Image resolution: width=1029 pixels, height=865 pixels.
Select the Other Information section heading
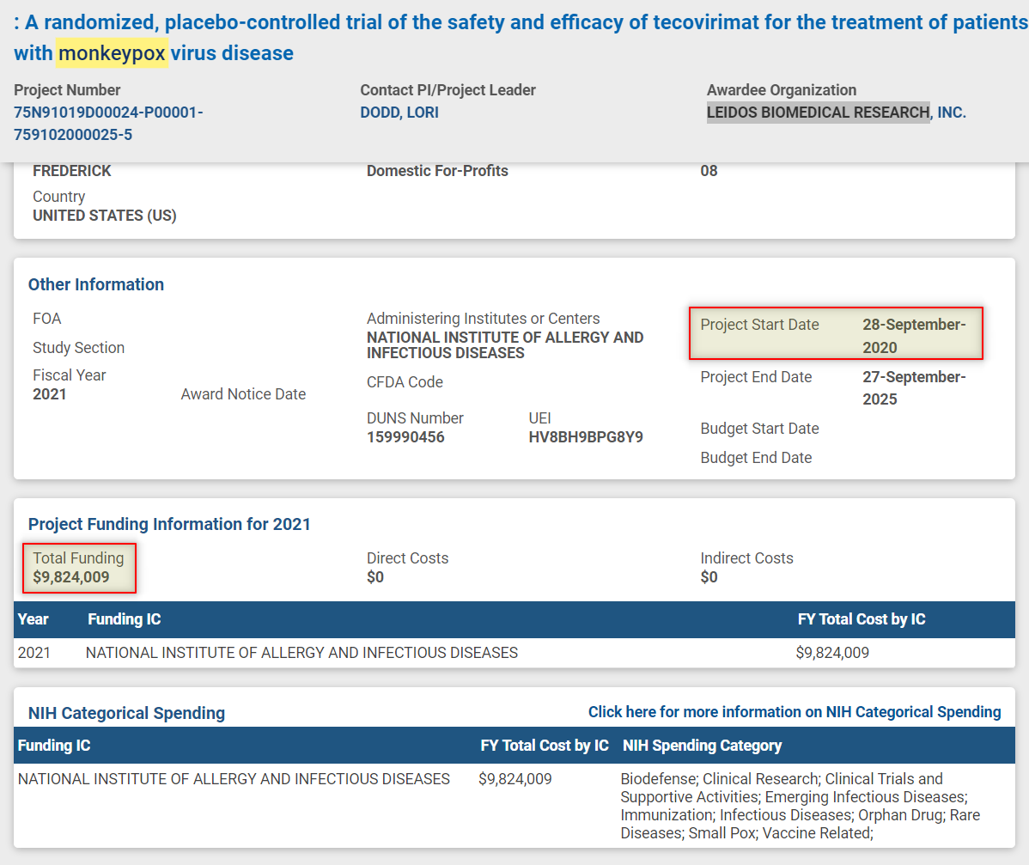(x=96, y=284)
